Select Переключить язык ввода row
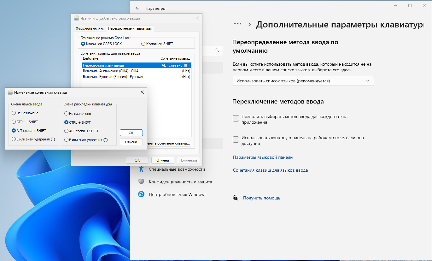The image size is (432, 261). pyautogui.click(x=136, y=65)
